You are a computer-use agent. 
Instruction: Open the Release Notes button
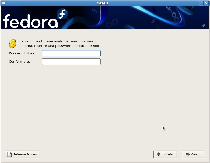pyautogui.click(x=22, y=154)
